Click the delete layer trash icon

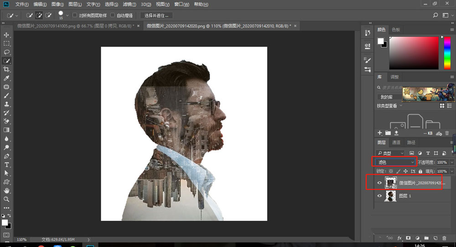(444, 238)
